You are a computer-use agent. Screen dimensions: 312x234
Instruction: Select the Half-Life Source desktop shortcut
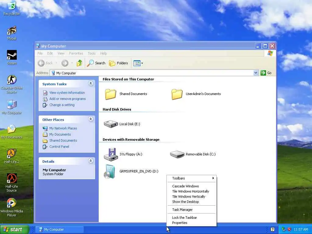tap(12, 183)
